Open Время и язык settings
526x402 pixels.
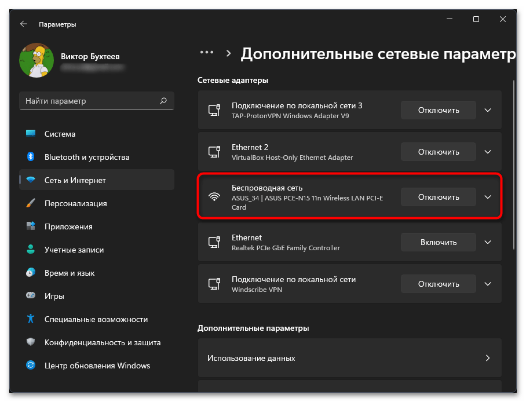pyautogui.click(x=97, y=272)
